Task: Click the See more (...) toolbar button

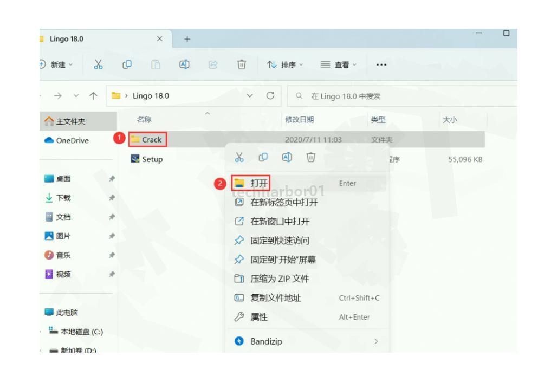Action: 381,64
